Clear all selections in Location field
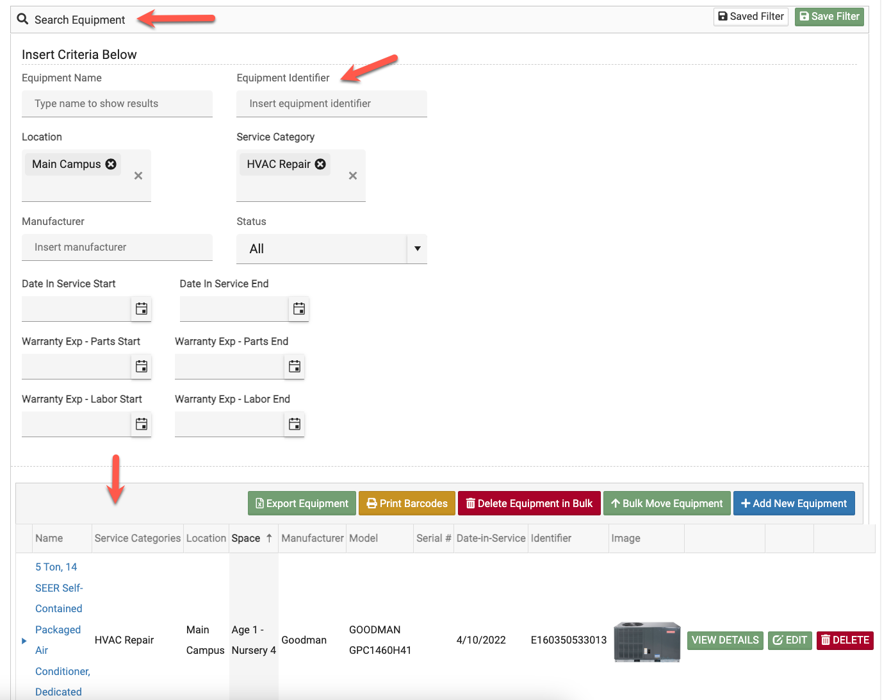Screen dimensions: 882x700 [x=138, y=176]
